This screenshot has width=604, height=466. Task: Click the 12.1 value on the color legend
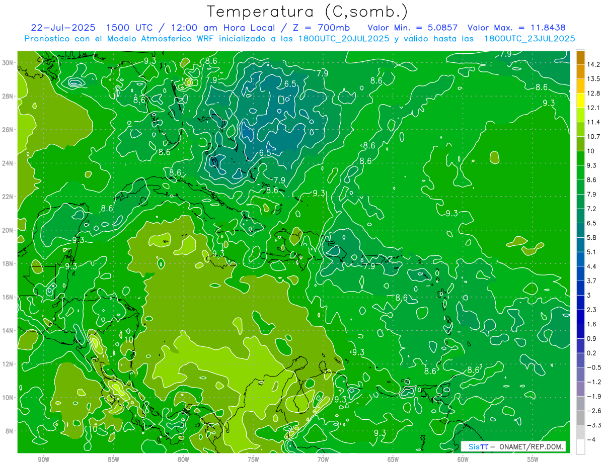pyautogui.click(x=593, y=108)
